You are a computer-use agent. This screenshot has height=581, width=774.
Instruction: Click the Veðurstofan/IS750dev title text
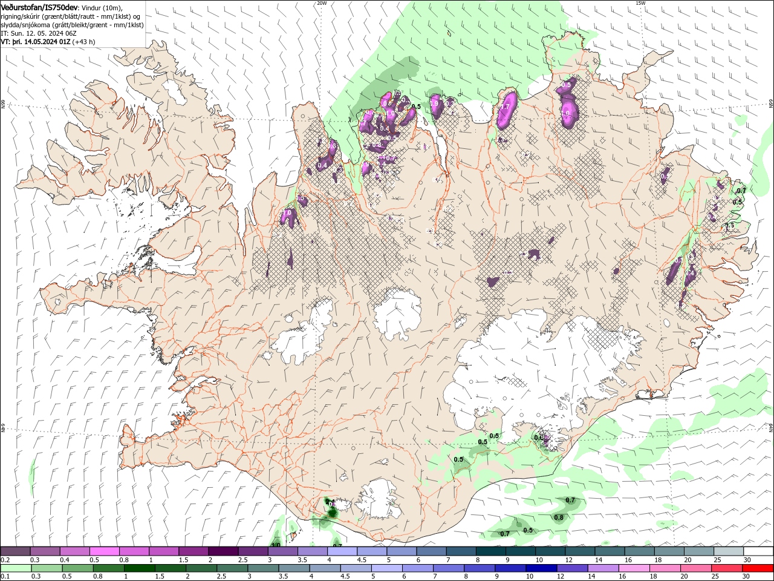point(39,7)
